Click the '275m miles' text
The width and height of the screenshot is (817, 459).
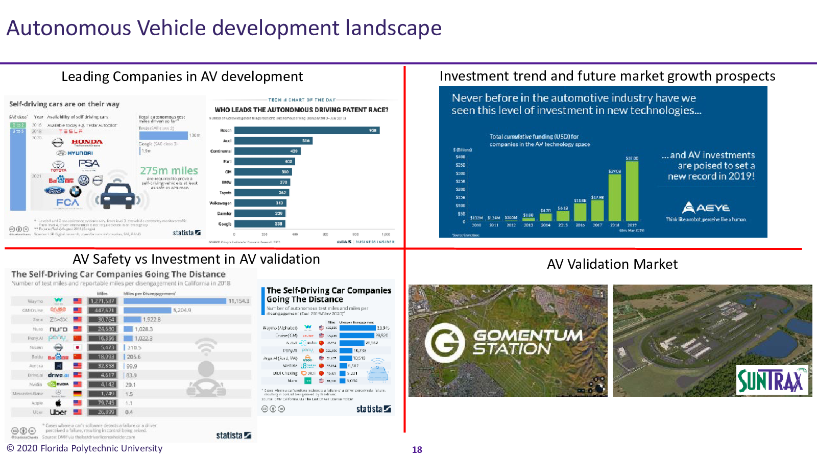point(169,170)
